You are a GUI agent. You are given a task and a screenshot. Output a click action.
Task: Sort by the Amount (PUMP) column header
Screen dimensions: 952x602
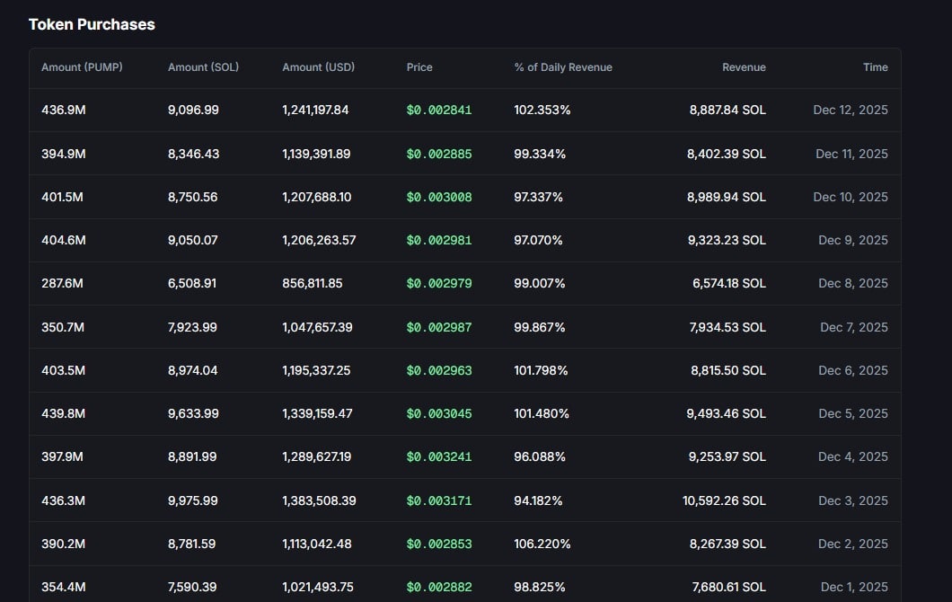tap(81, 67)
